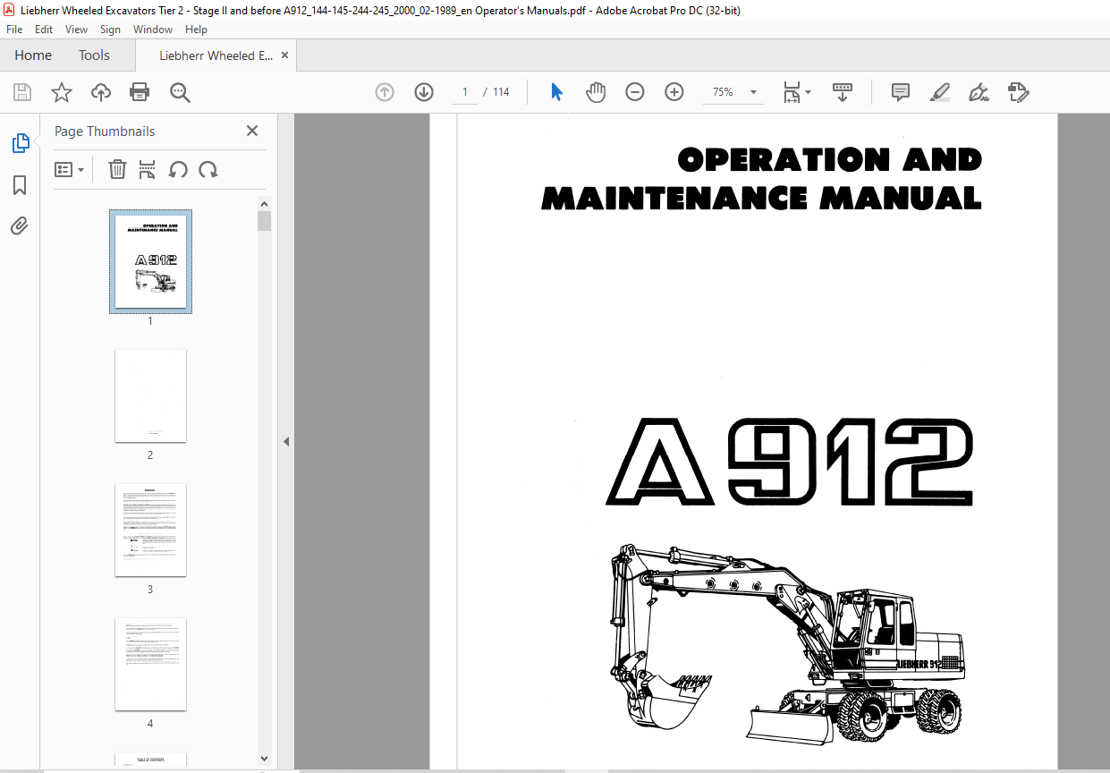The image size is (1110, 773).
Task: Open the thumbnails options dropdown
Action: click(70, 169)
